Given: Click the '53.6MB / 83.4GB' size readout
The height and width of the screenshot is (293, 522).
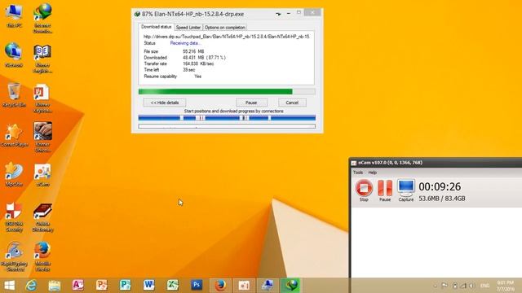Looking at the screenshot, I should point(442,199).
